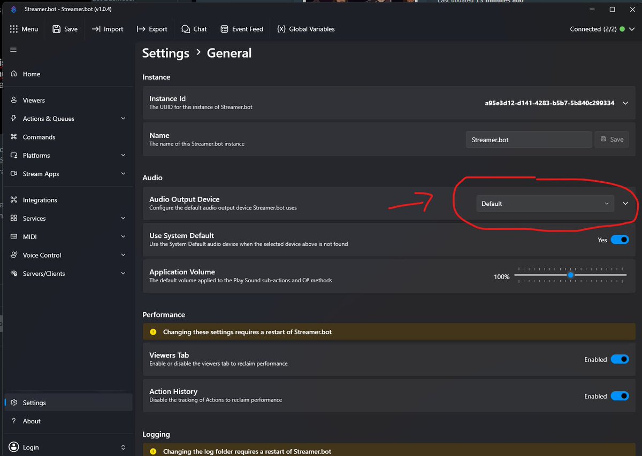Click the Servers/Clients wifi icon

click(14, 273)
